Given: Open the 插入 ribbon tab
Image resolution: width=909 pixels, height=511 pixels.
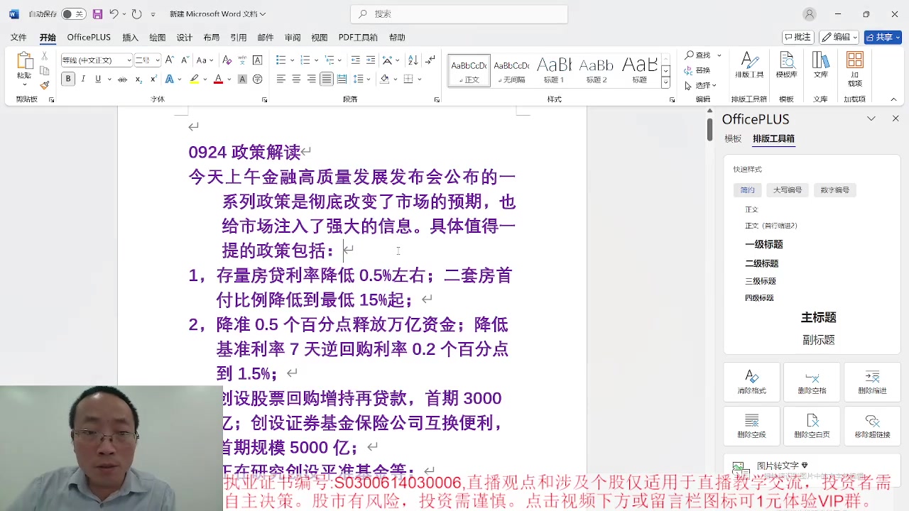Looking at the screenshot, I should (x=130, y=38).
